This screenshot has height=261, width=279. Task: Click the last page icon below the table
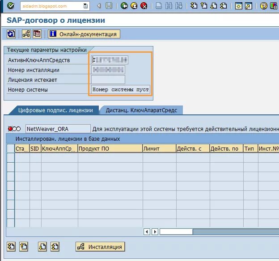click(x=55, y=247)
